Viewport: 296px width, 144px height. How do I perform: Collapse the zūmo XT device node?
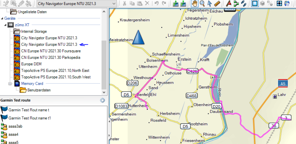pos(5,25)
